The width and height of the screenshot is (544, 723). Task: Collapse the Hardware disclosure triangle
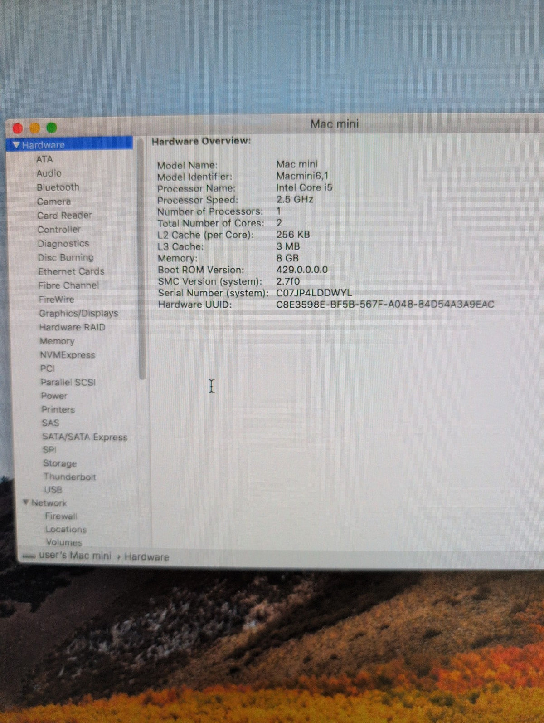point(17,145)
